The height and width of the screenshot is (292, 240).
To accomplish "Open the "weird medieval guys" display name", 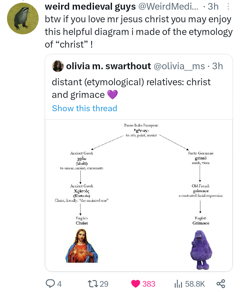I will click(x=90, y=6).
